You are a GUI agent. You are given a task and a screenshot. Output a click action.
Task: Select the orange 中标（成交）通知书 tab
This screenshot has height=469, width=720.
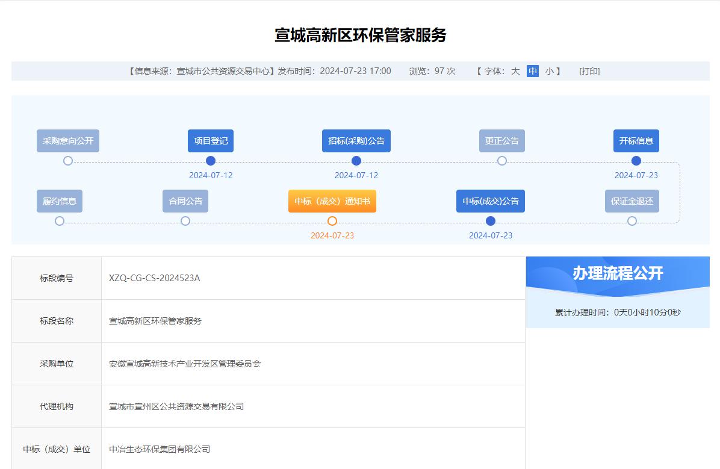[332, 201]
